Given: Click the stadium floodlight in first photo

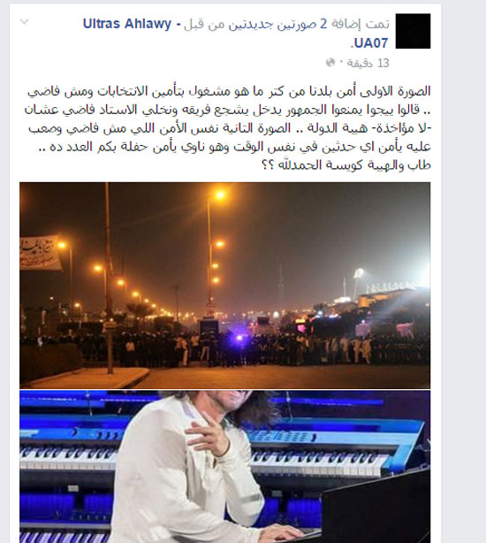Looking at the screenshot, I should [359, 275].
